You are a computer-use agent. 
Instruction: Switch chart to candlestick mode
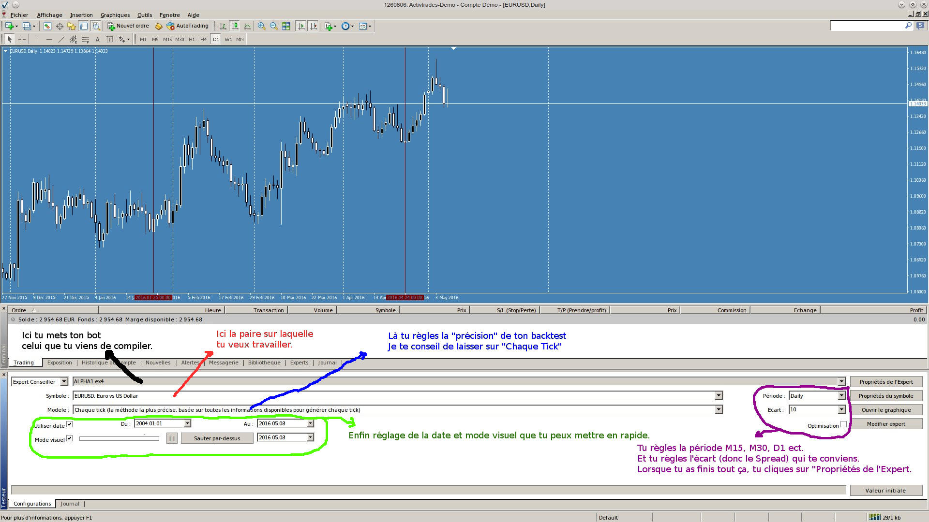(x=235, y=26)
